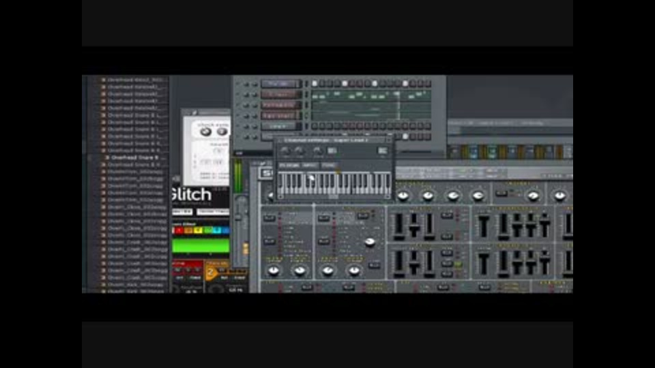This screenshot has width=655, height=368.
Task: Open the top channel's name button
Action: coord(280,84)
